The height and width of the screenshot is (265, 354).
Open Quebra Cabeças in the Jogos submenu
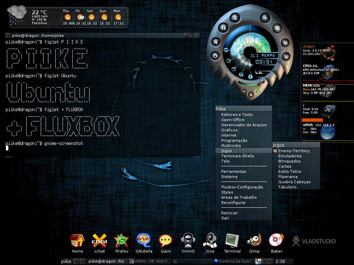pos(296,182)
